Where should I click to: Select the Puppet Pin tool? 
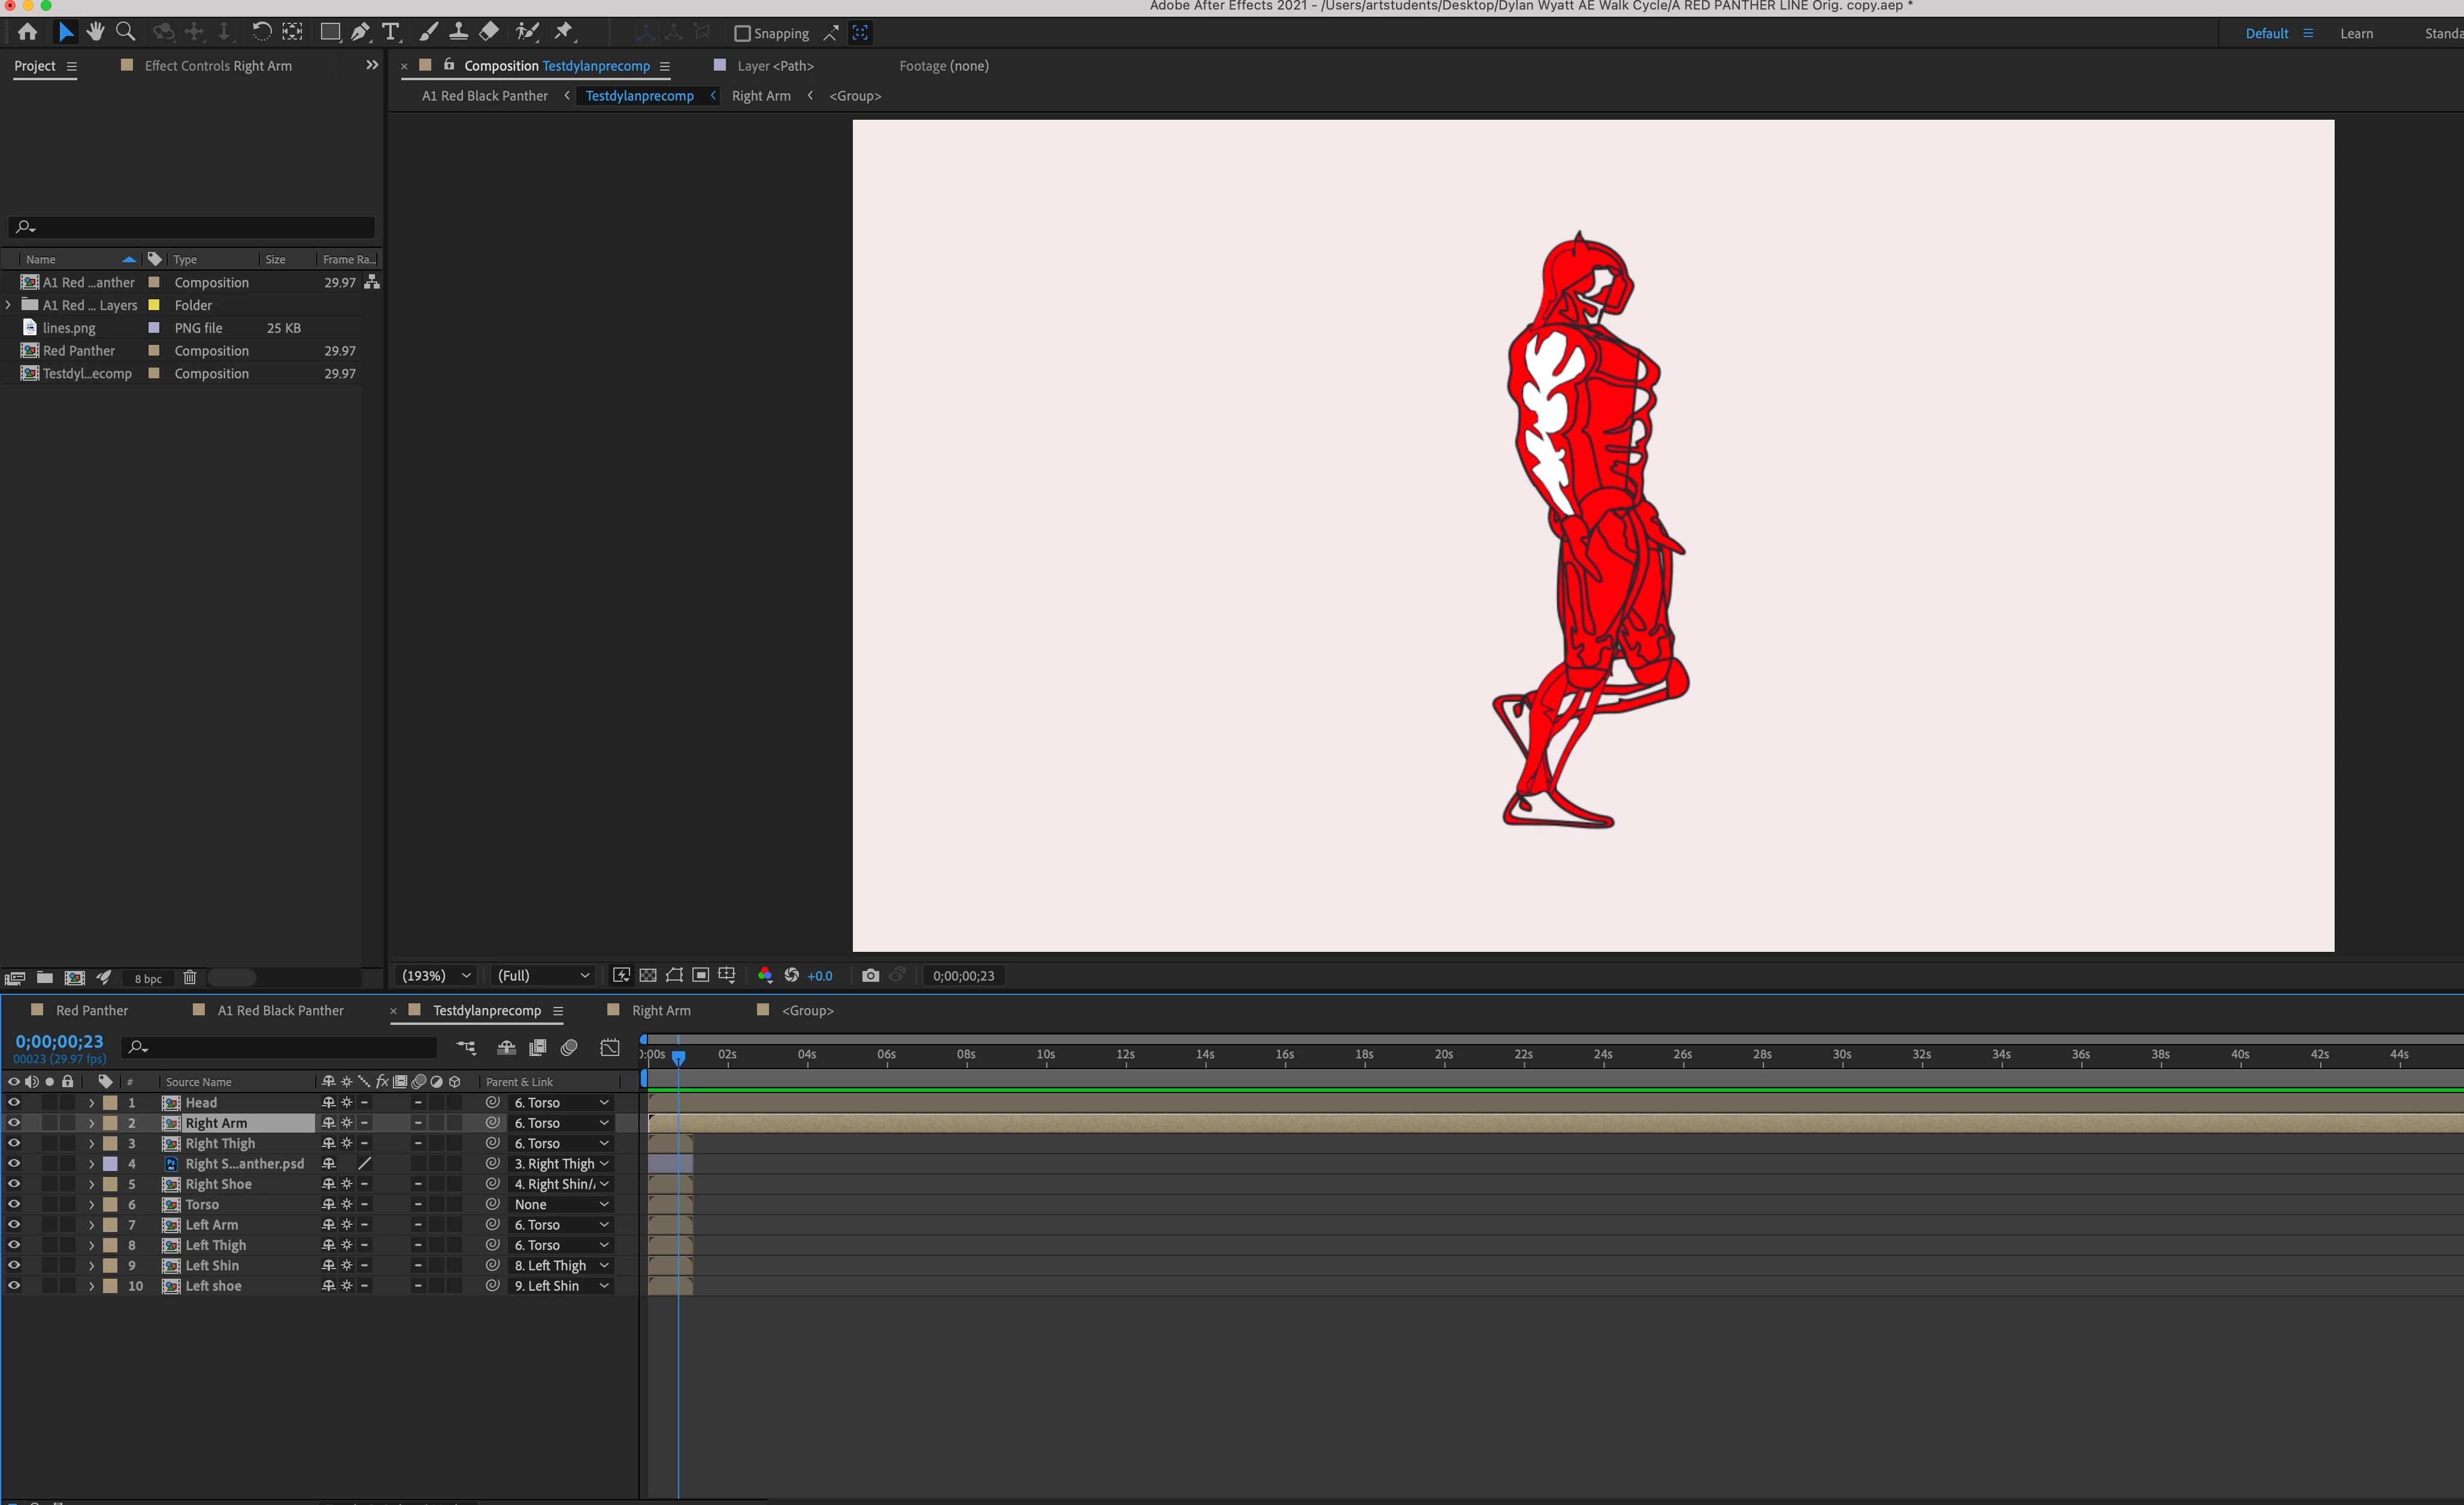tap(564, 32)
